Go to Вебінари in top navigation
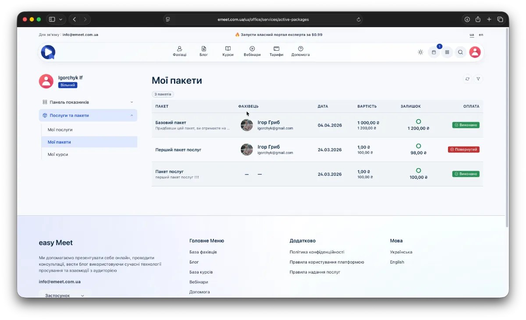 click(x=252, y=51)
